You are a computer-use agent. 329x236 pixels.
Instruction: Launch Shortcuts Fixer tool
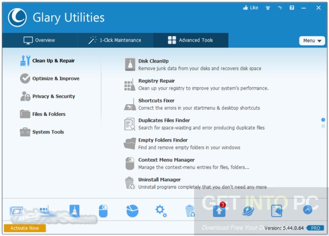192,104
